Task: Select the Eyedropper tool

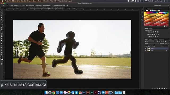Action: [x=2, y=22]
